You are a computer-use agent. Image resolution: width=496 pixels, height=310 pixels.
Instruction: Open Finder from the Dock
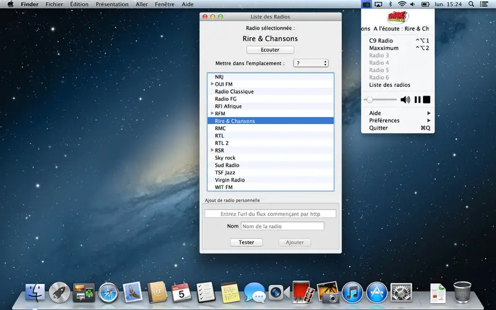35,292
